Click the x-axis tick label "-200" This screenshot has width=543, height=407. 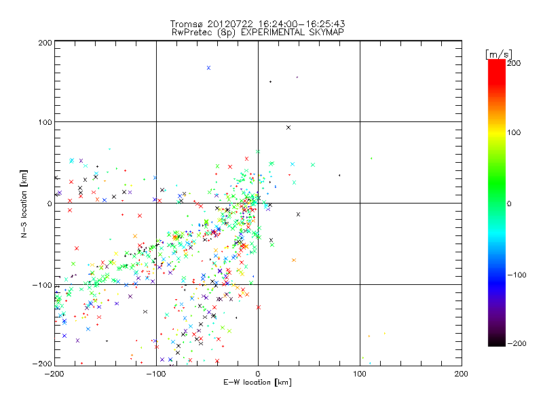pos(54,374)
